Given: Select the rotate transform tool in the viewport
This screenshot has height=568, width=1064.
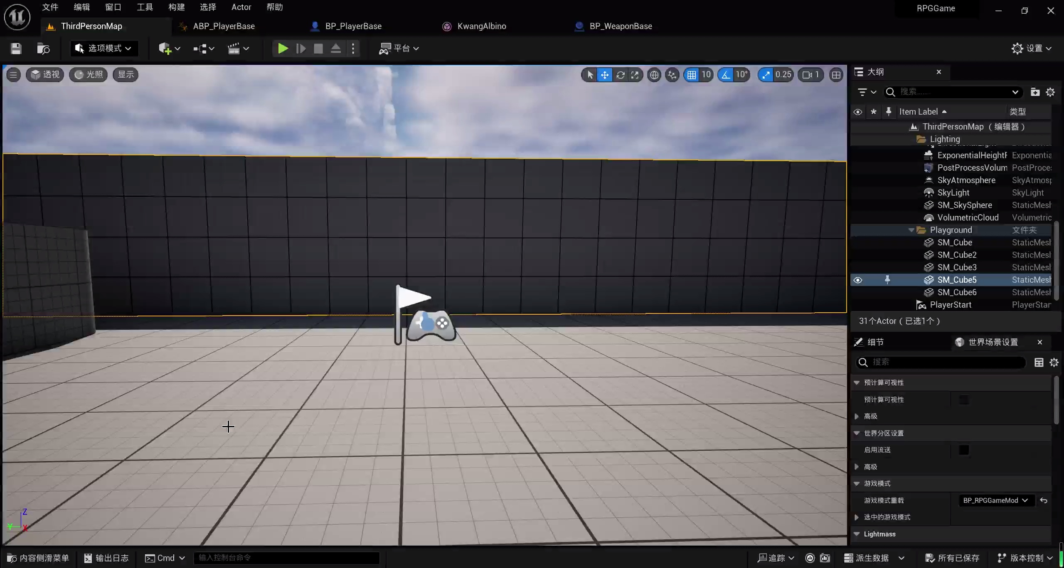Looking at the screenshot, I should click(x=620, y=75).
